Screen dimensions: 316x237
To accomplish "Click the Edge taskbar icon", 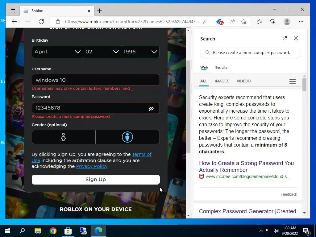I will (98, 231).
